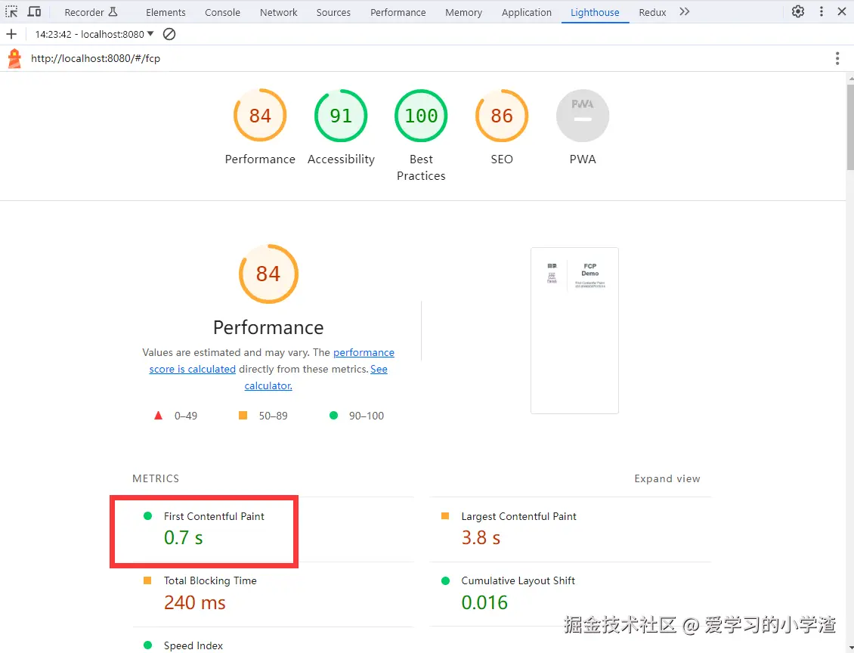Click the 0.016 CLS value

click(484, 602)
